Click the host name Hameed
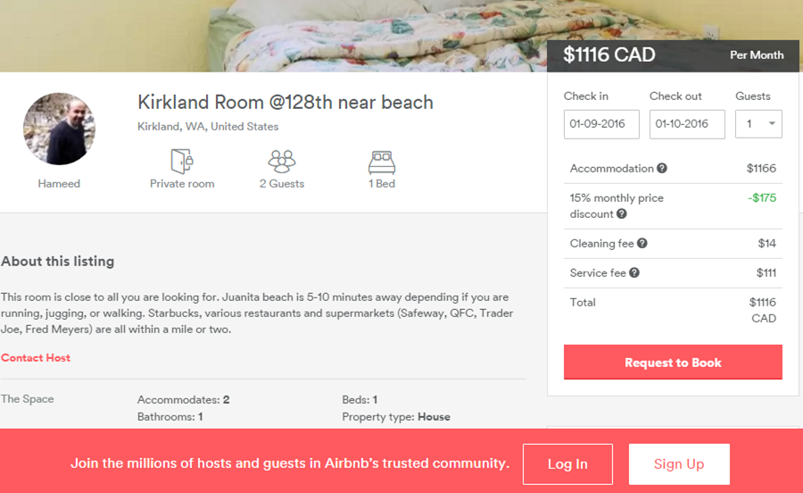 coord(59,184)
